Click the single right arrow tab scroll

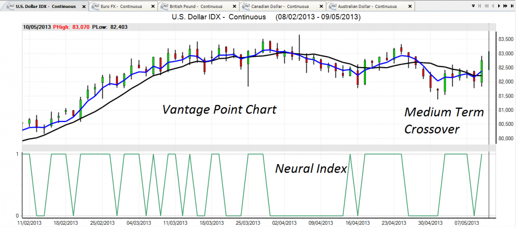click(x=498, y=6)
